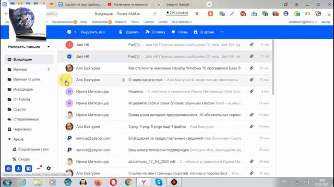Select all letters (Выделить все)
334x187 pixels.
[93, 32]
